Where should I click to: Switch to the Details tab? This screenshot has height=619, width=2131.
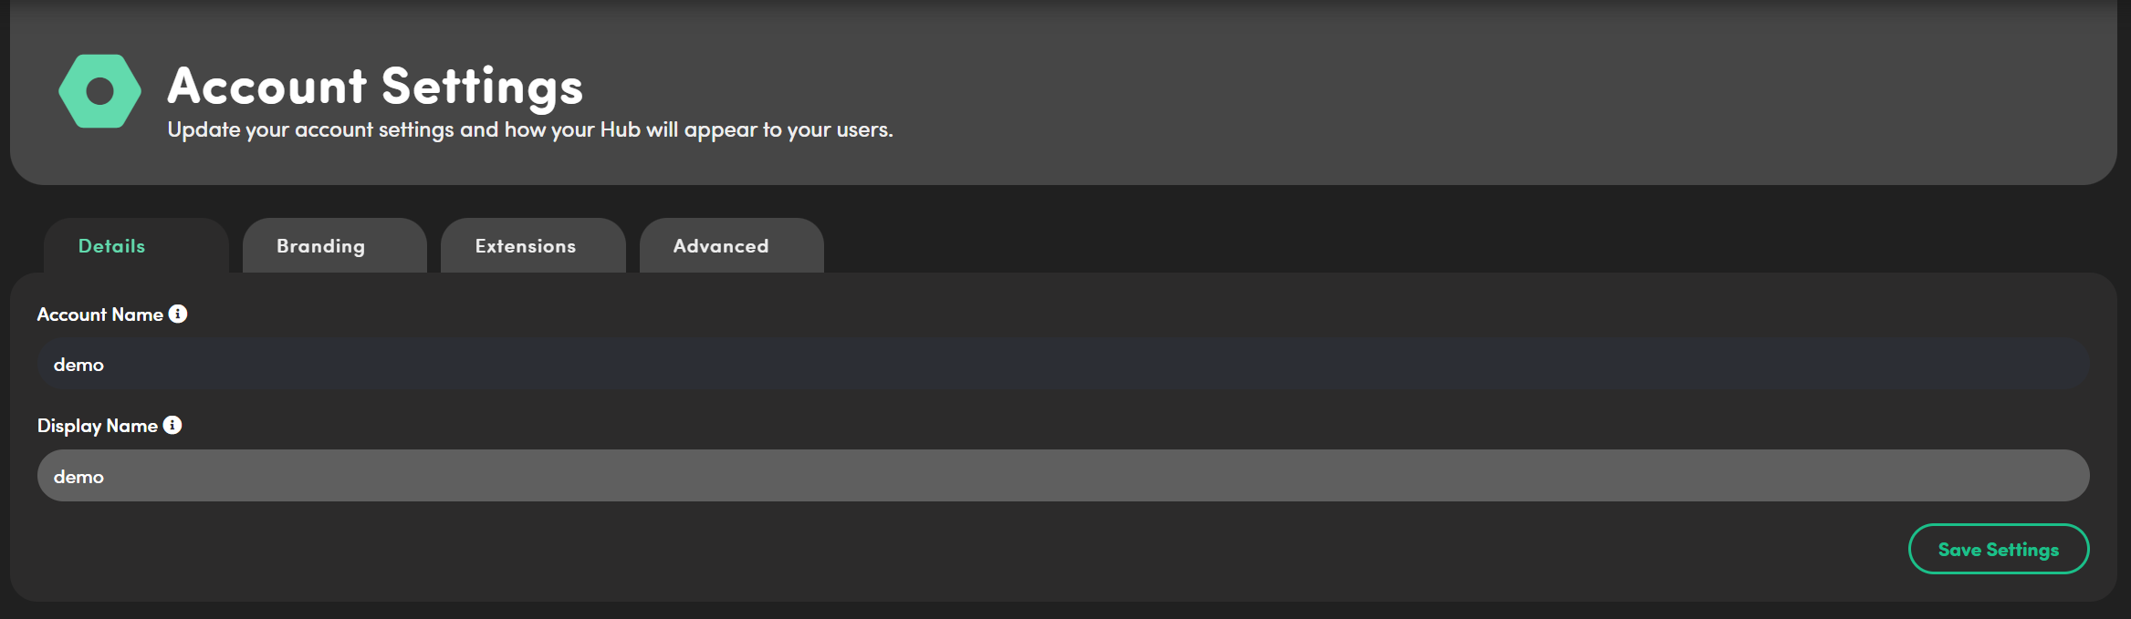112,246
